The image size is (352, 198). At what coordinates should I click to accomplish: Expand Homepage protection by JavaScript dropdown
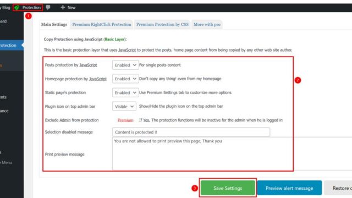tap(125, 79)
